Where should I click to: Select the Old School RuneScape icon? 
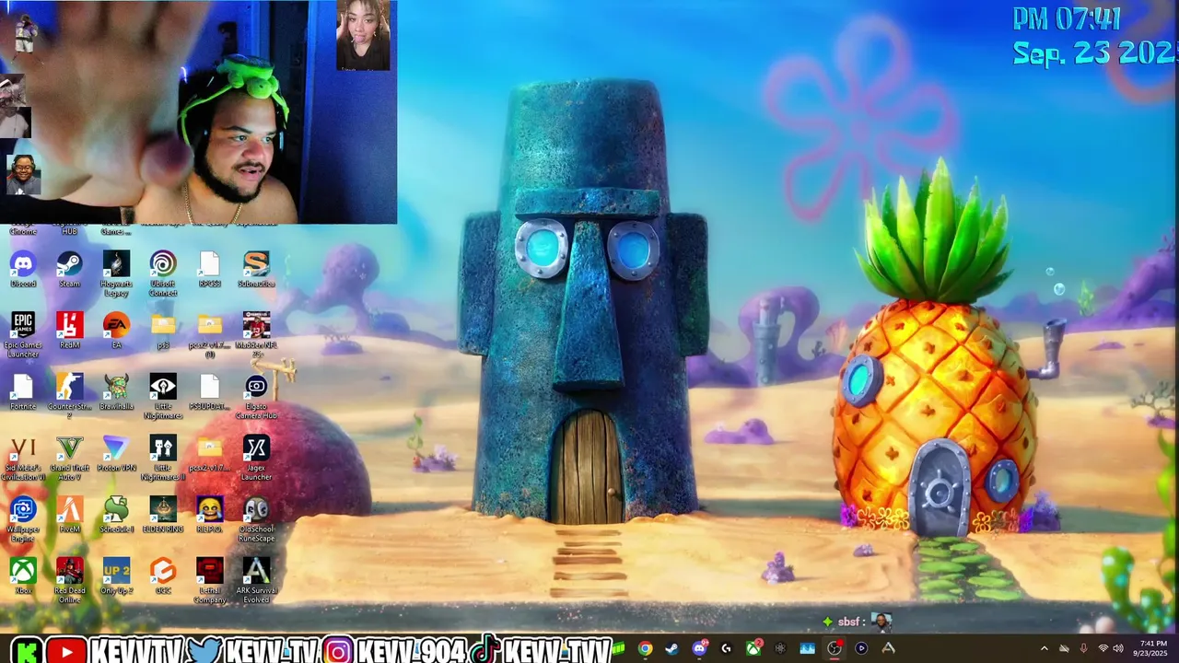(256, 520)
